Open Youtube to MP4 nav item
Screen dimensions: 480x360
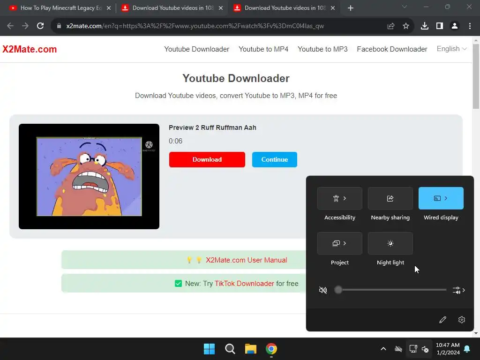click(x=263, y=49)
